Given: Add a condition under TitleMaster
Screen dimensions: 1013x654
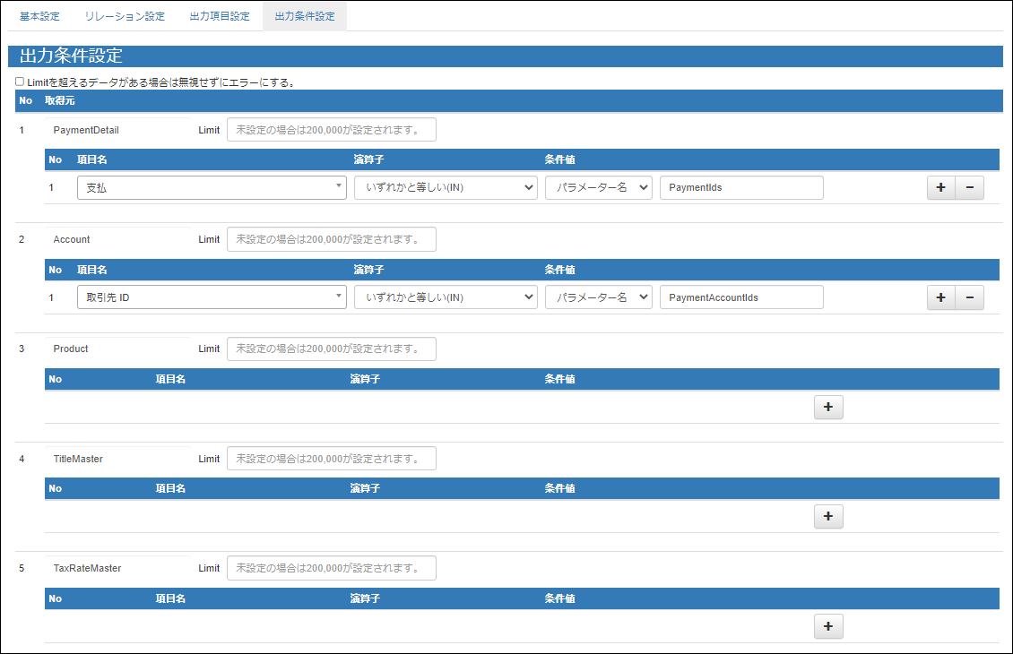Looking at the screenshot, I should [x=827, y=516].
